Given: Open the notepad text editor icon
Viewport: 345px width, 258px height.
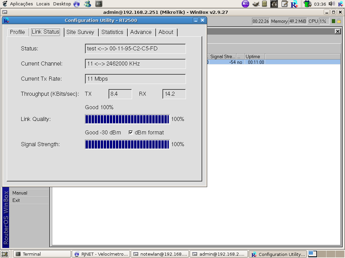Looking at the screenshot, I should (284, 4).
